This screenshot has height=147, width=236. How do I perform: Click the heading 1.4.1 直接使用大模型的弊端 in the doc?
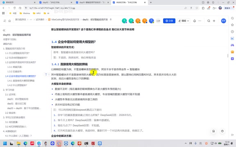click(70, 64)
